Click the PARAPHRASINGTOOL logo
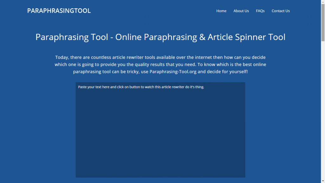Screen dimensions: 325x183 [59, 10]
